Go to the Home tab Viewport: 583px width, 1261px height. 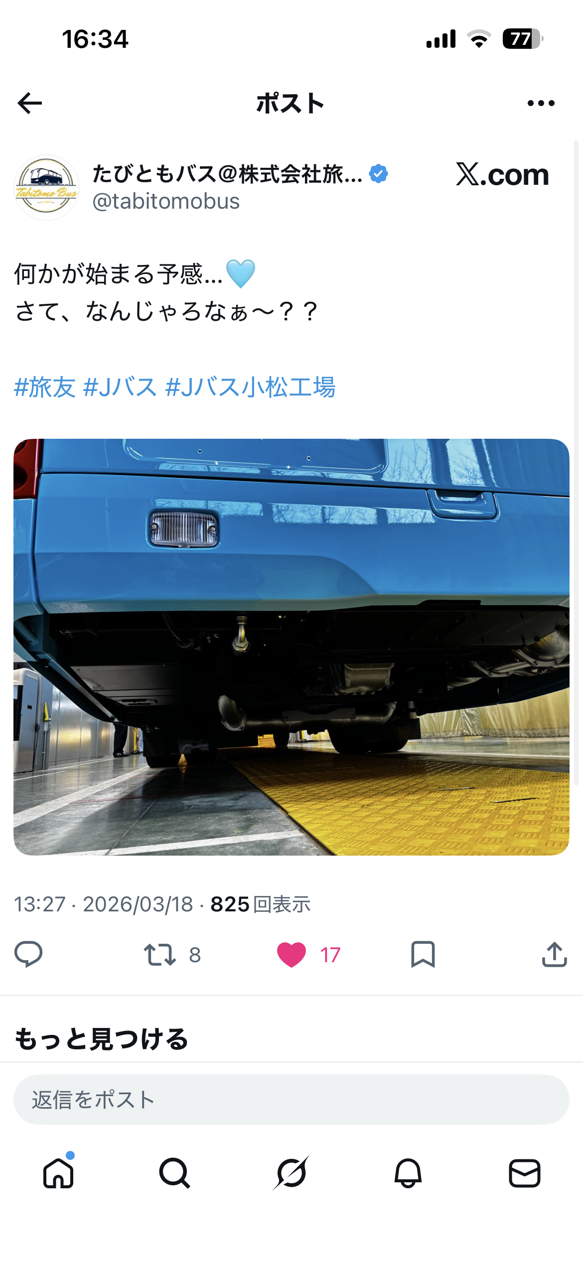[58, 1173]
